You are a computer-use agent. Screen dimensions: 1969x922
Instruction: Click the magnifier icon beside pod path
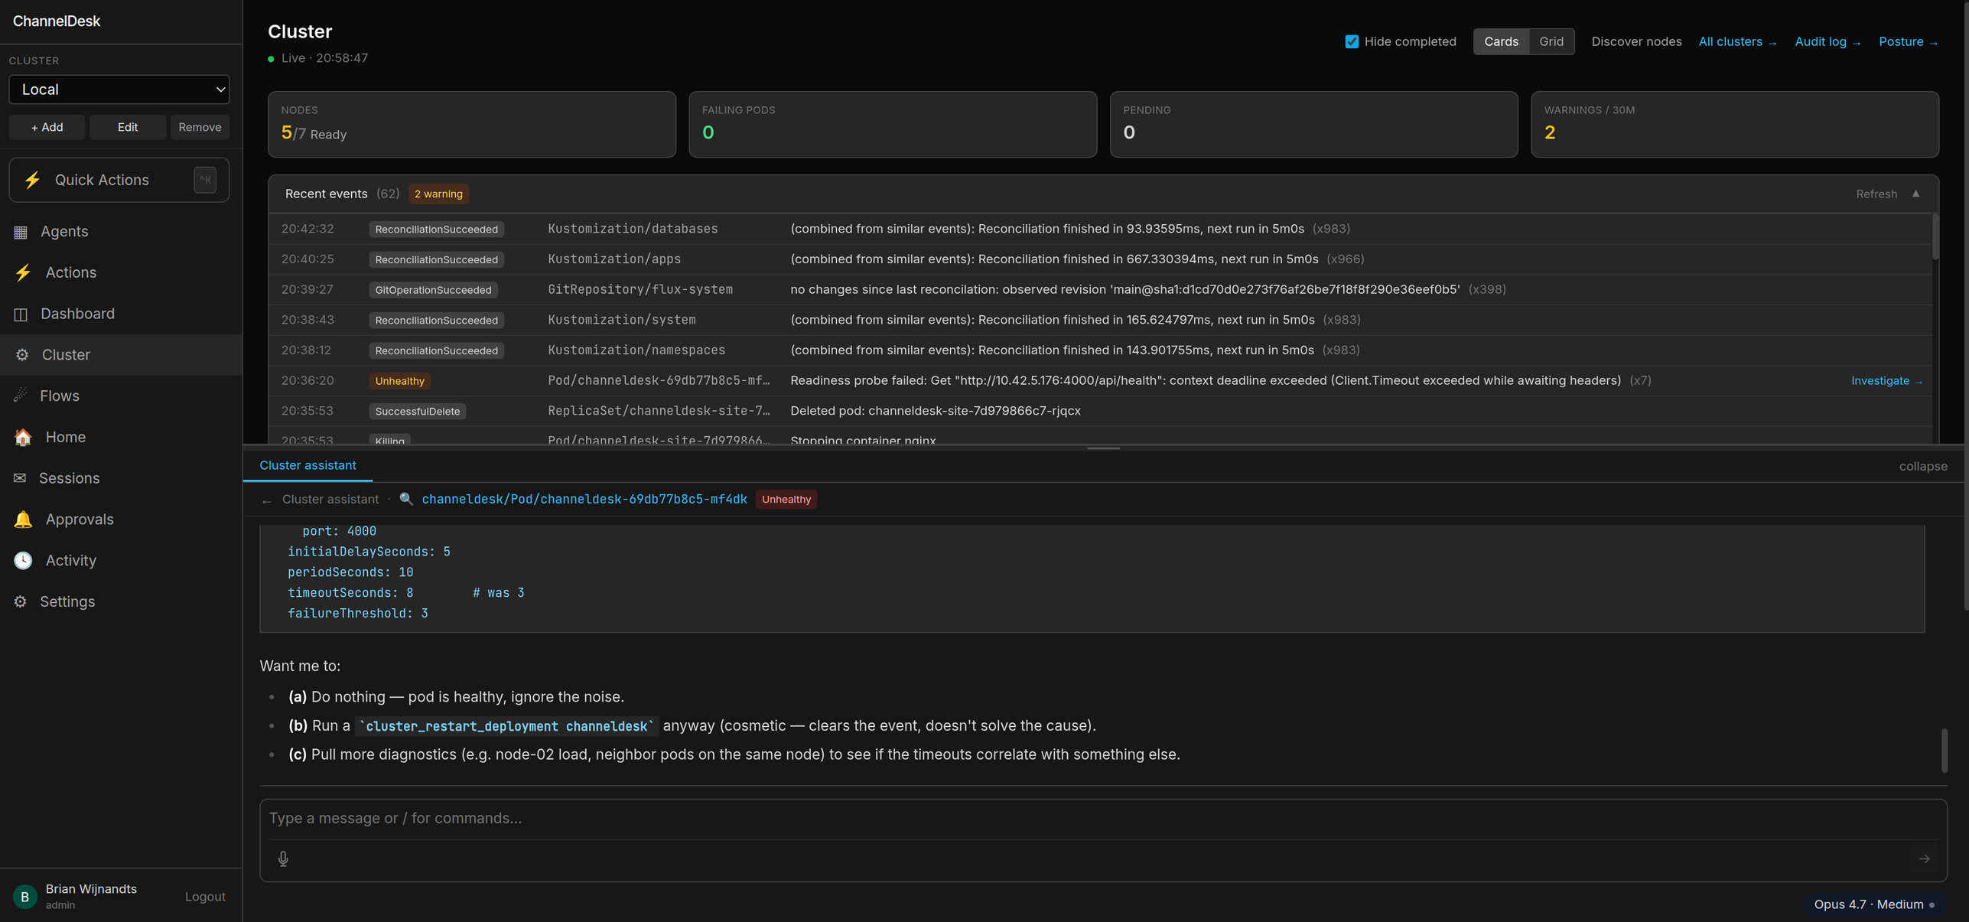coord(406,499)
